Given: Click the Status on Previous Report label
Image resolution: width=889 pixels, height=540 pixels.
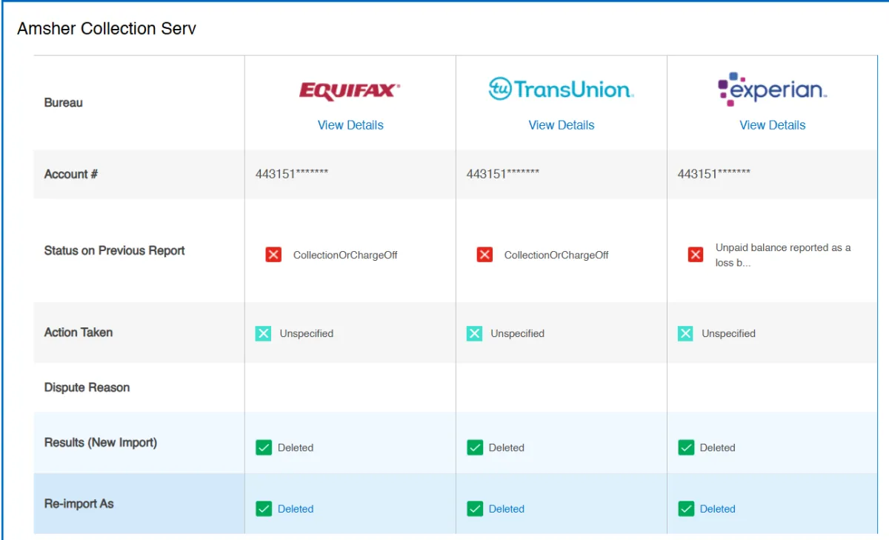Looking at the screenshot, I should tap(115, 250).
